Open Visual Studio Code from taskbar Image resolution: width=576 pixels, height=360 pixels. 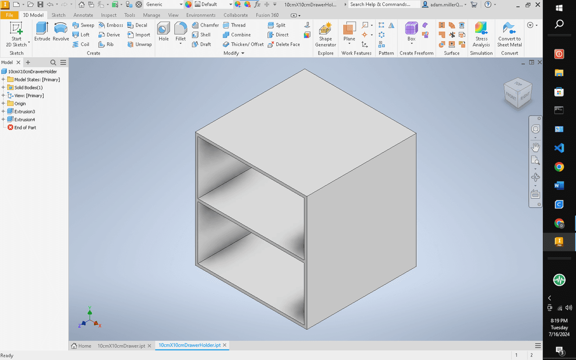(x=559, y=148)
